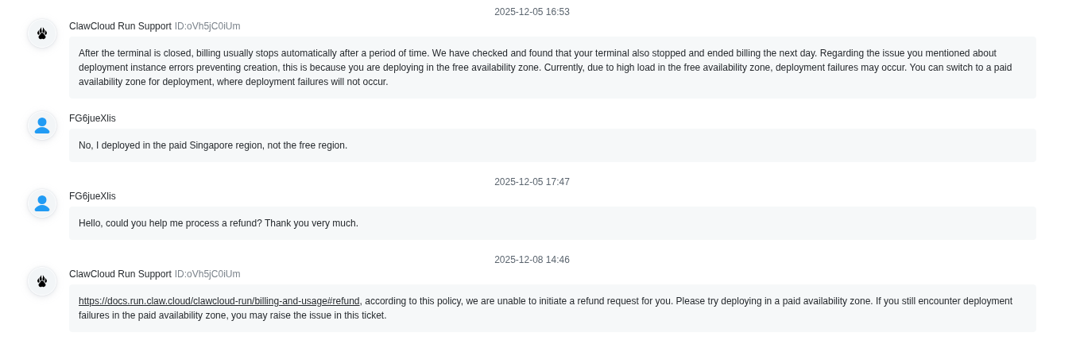Image resolution: width=1080 pixels, height=344 pixels.
Task: Click the paw avatar beside the billing explanation message
Action: [42, 33]
